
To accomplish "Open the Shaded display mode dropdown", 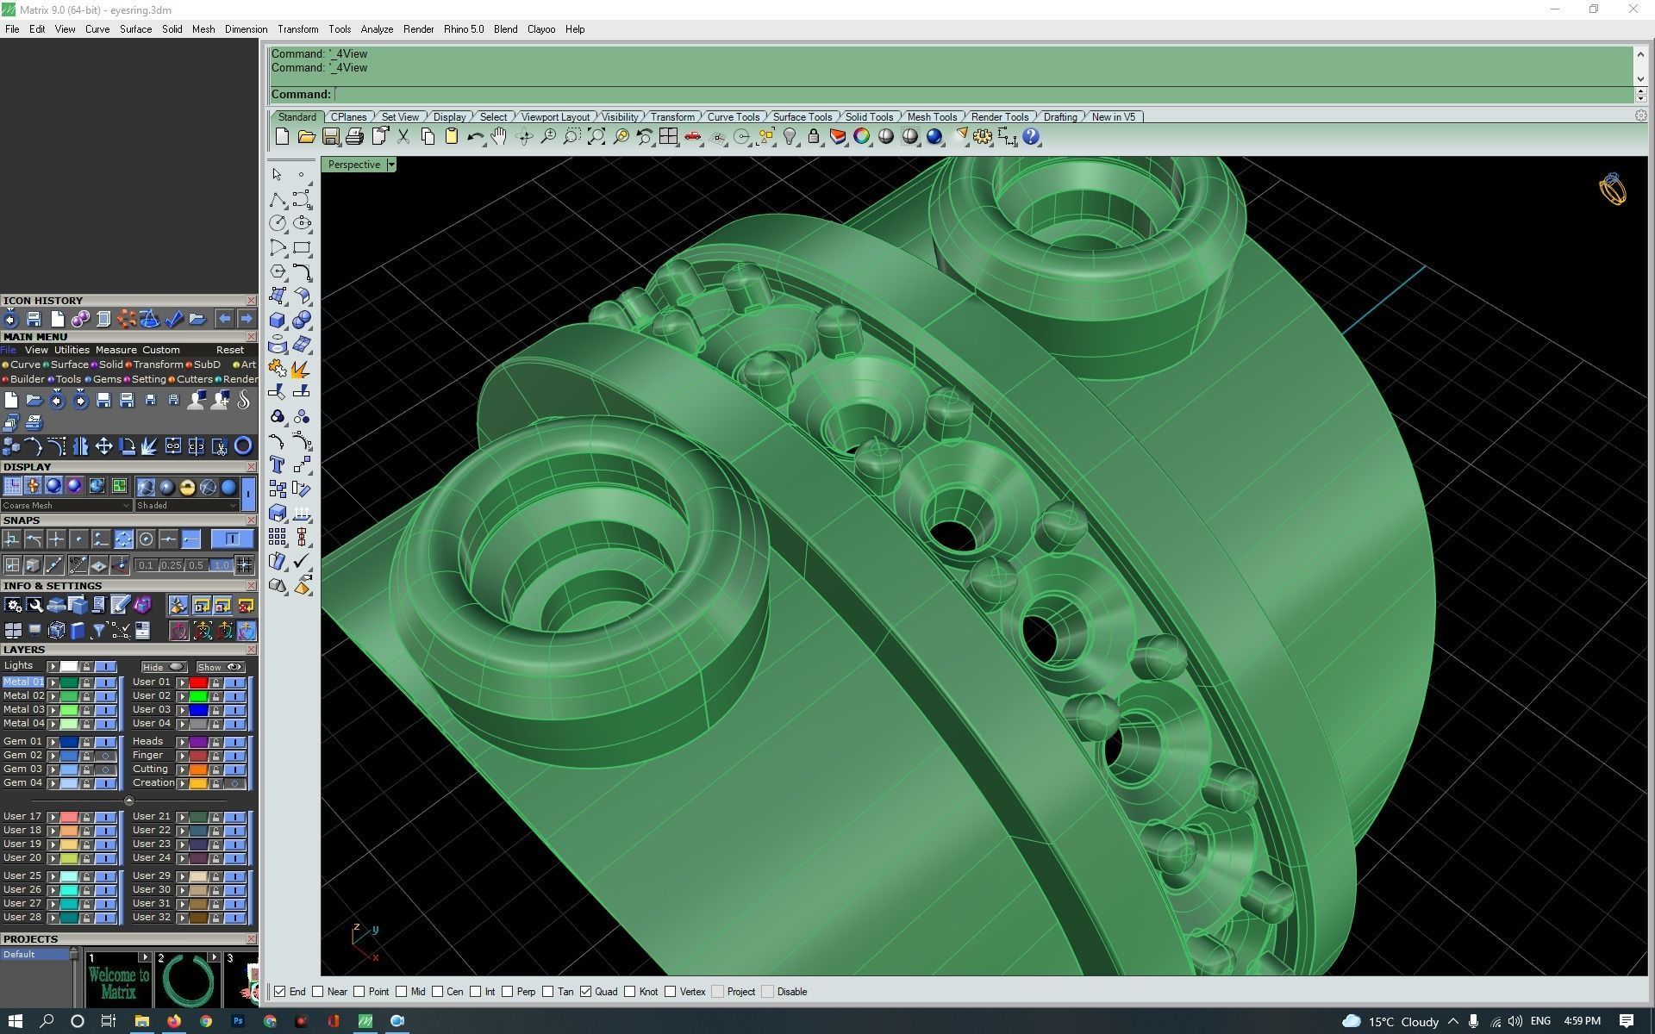I will click(233, 506).
